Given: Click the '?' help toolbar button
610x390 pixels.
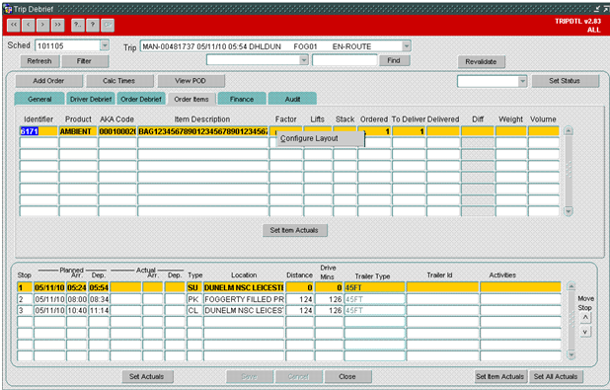Looking at the screenshot, I should [93, 25].
